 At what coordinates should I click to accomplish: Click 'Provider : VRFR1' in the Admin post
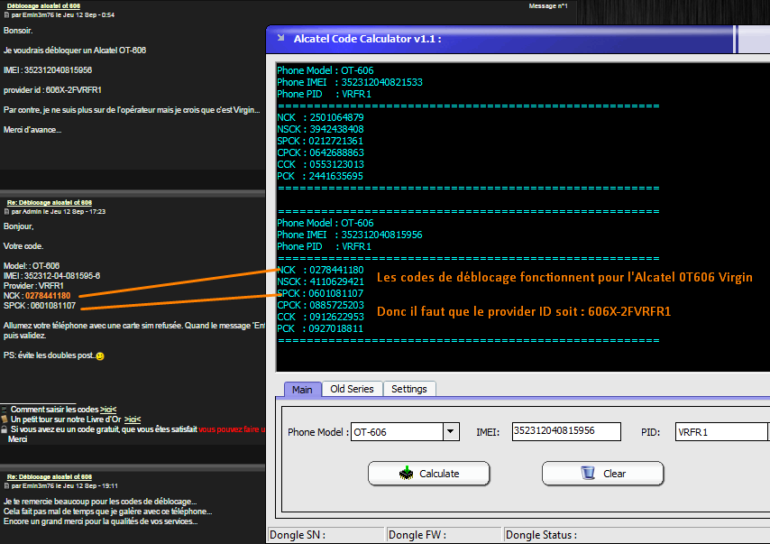[x=33, y=285]
